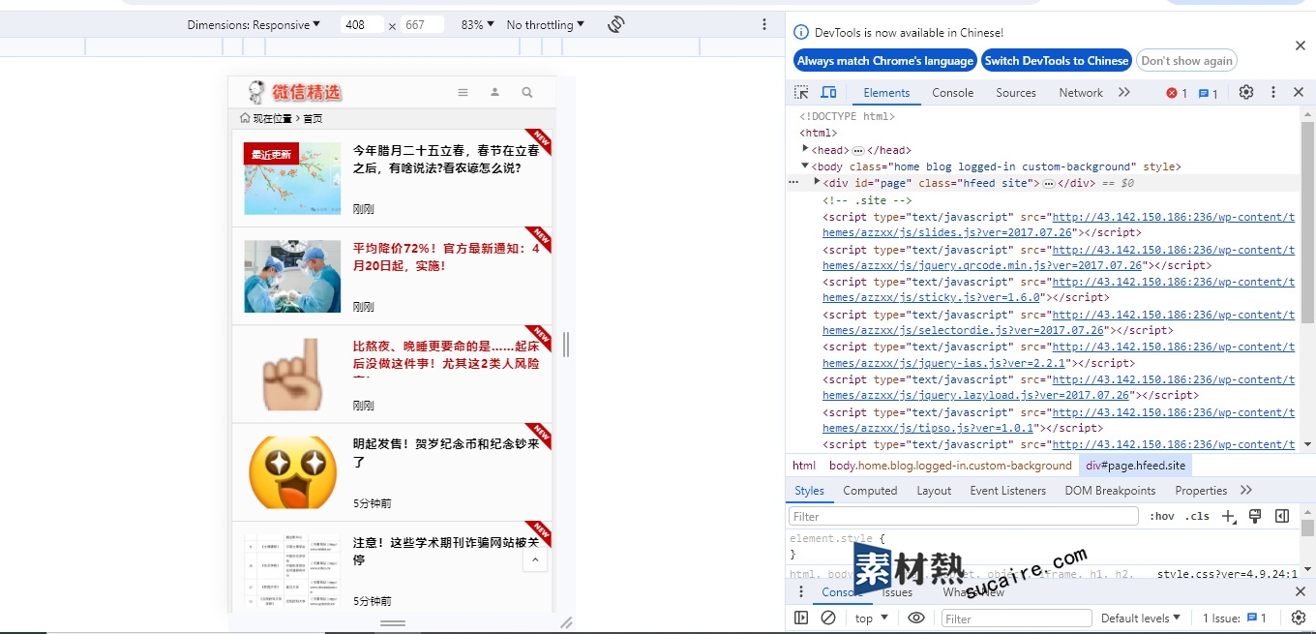Click the user profile icon on the page
Viewport: 1316px width, 634px height.
494,93
